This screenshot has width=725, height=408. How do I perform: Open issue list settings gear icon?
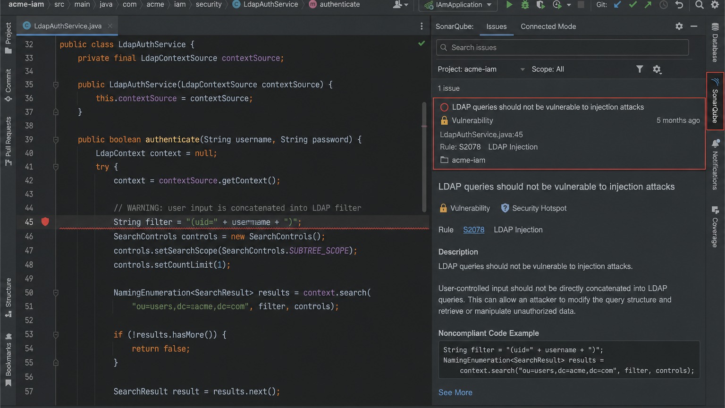[657, 69]
